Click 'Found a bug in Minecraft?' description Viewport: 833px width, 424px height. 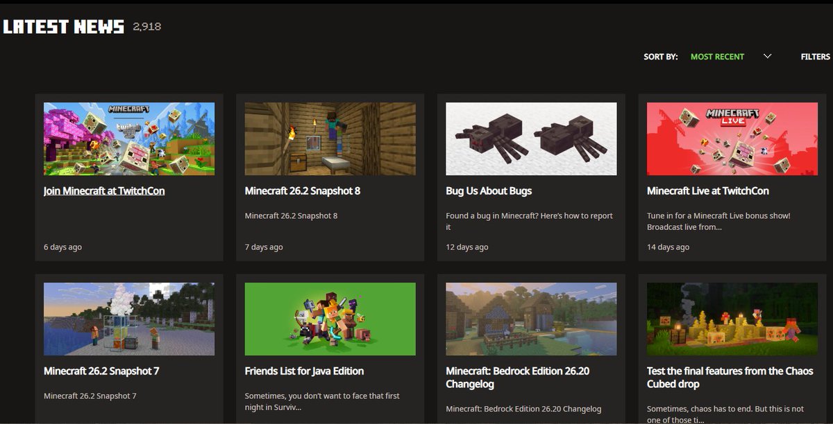[529, 221]
